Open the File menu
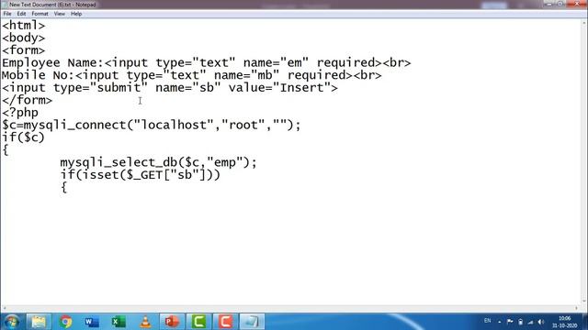This screenshot has width=588, height=330. (7, 14)
